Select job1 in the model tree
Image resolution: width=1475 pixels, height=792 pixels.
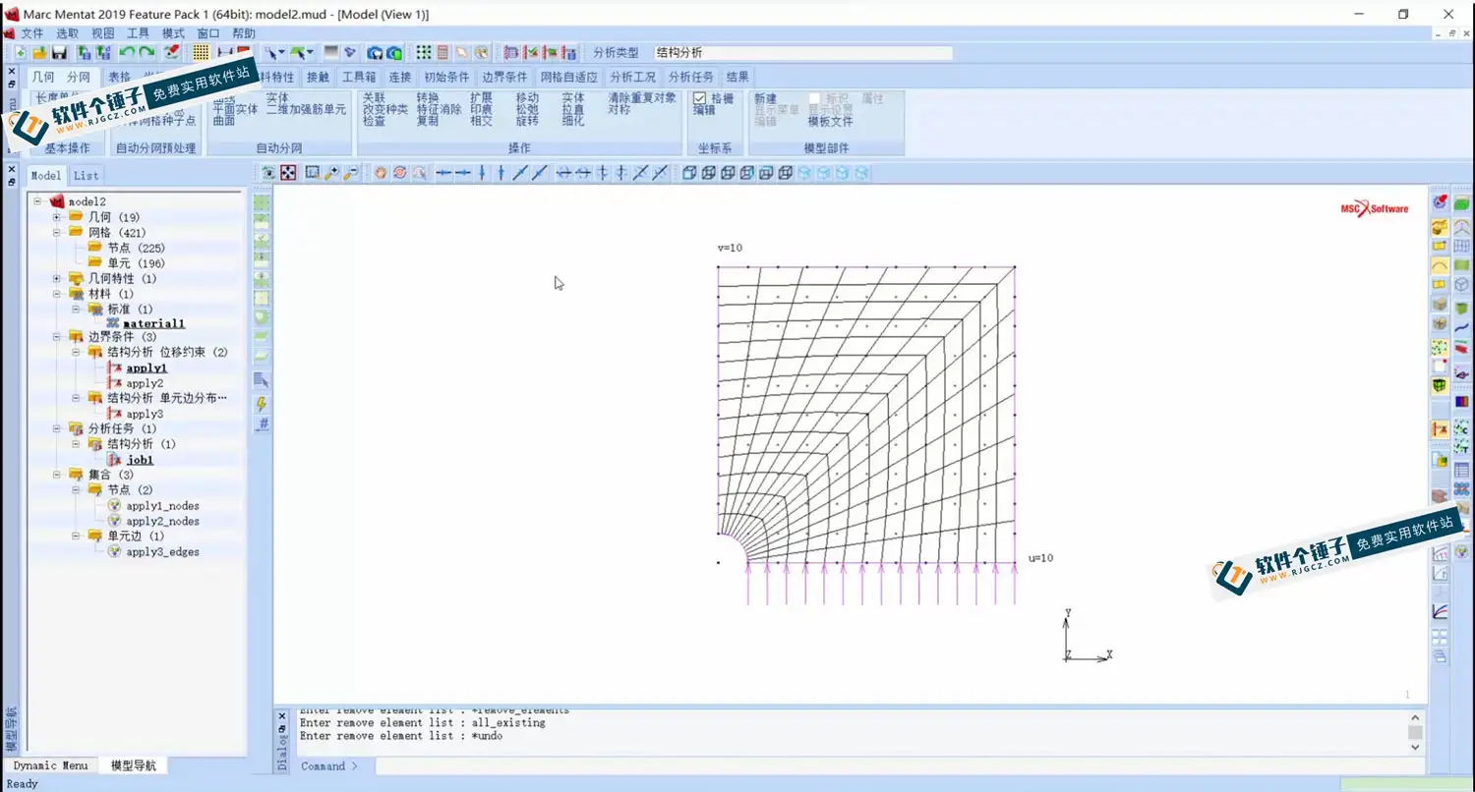click(140, 460)
